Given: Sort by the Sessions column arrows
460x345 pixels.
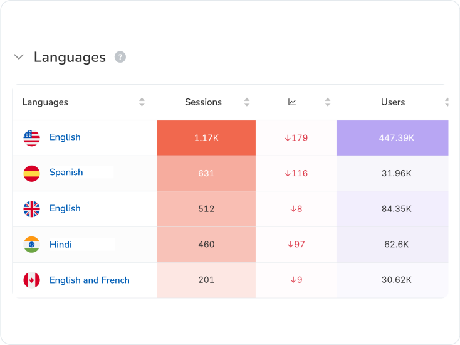Looking at the screenshot, I should click(247, 102).
